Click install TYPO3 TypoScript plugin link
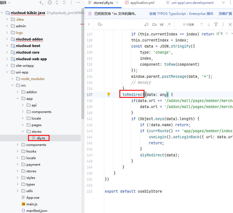This screenshot has height=213, width=233. (181, 13)
